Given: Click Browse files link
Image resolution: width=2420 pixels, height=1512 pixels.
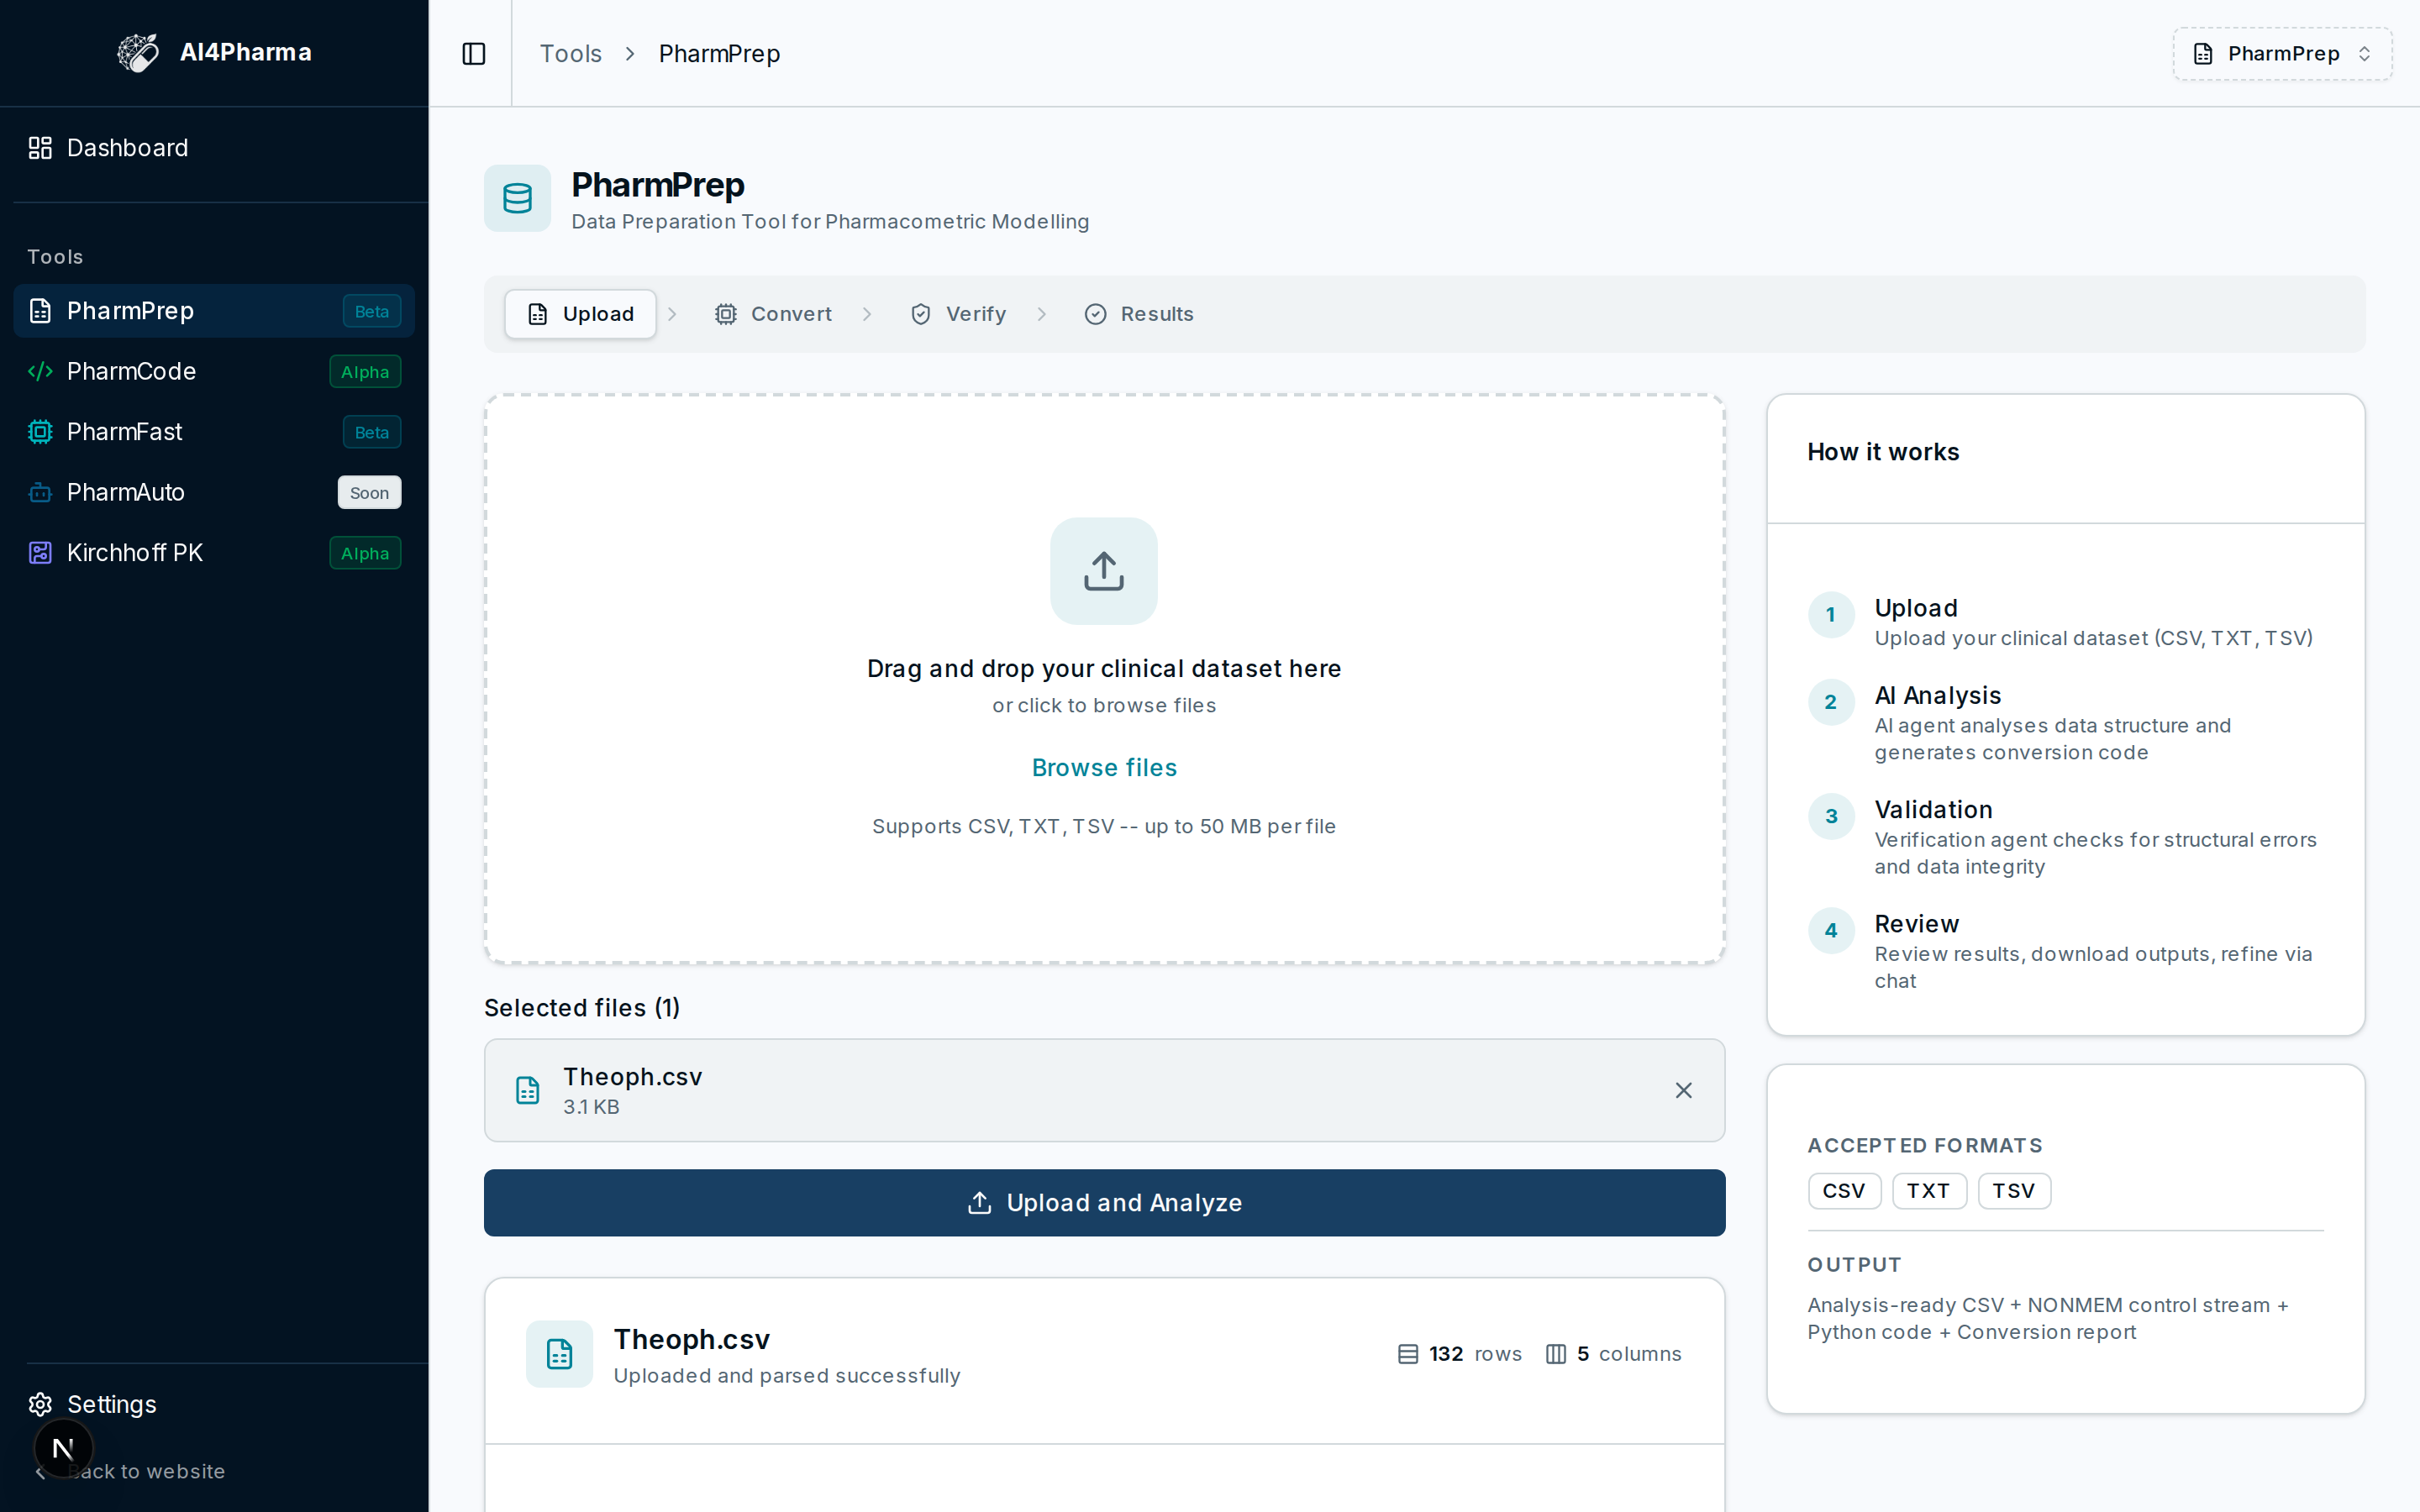Looking at the screenshot, I should (1104, 768).
